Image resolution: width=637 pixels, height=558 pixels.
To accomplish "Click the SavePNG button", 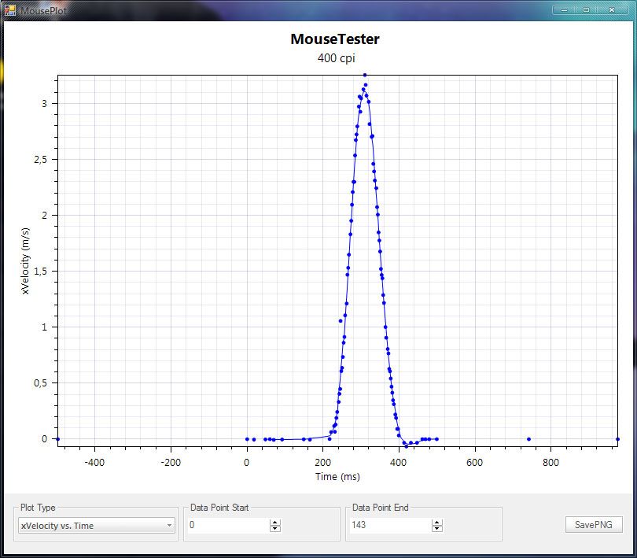I will pos(594,525).
